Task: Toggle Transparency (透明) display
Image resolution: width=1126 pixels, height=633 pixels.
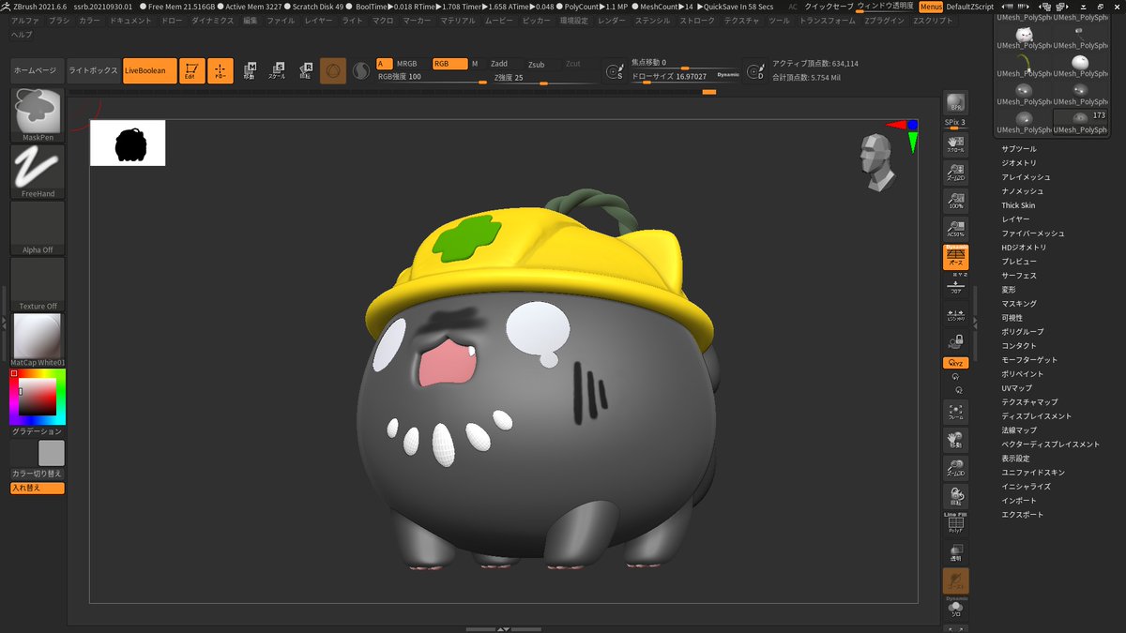Action: click(x=955, y=552)
